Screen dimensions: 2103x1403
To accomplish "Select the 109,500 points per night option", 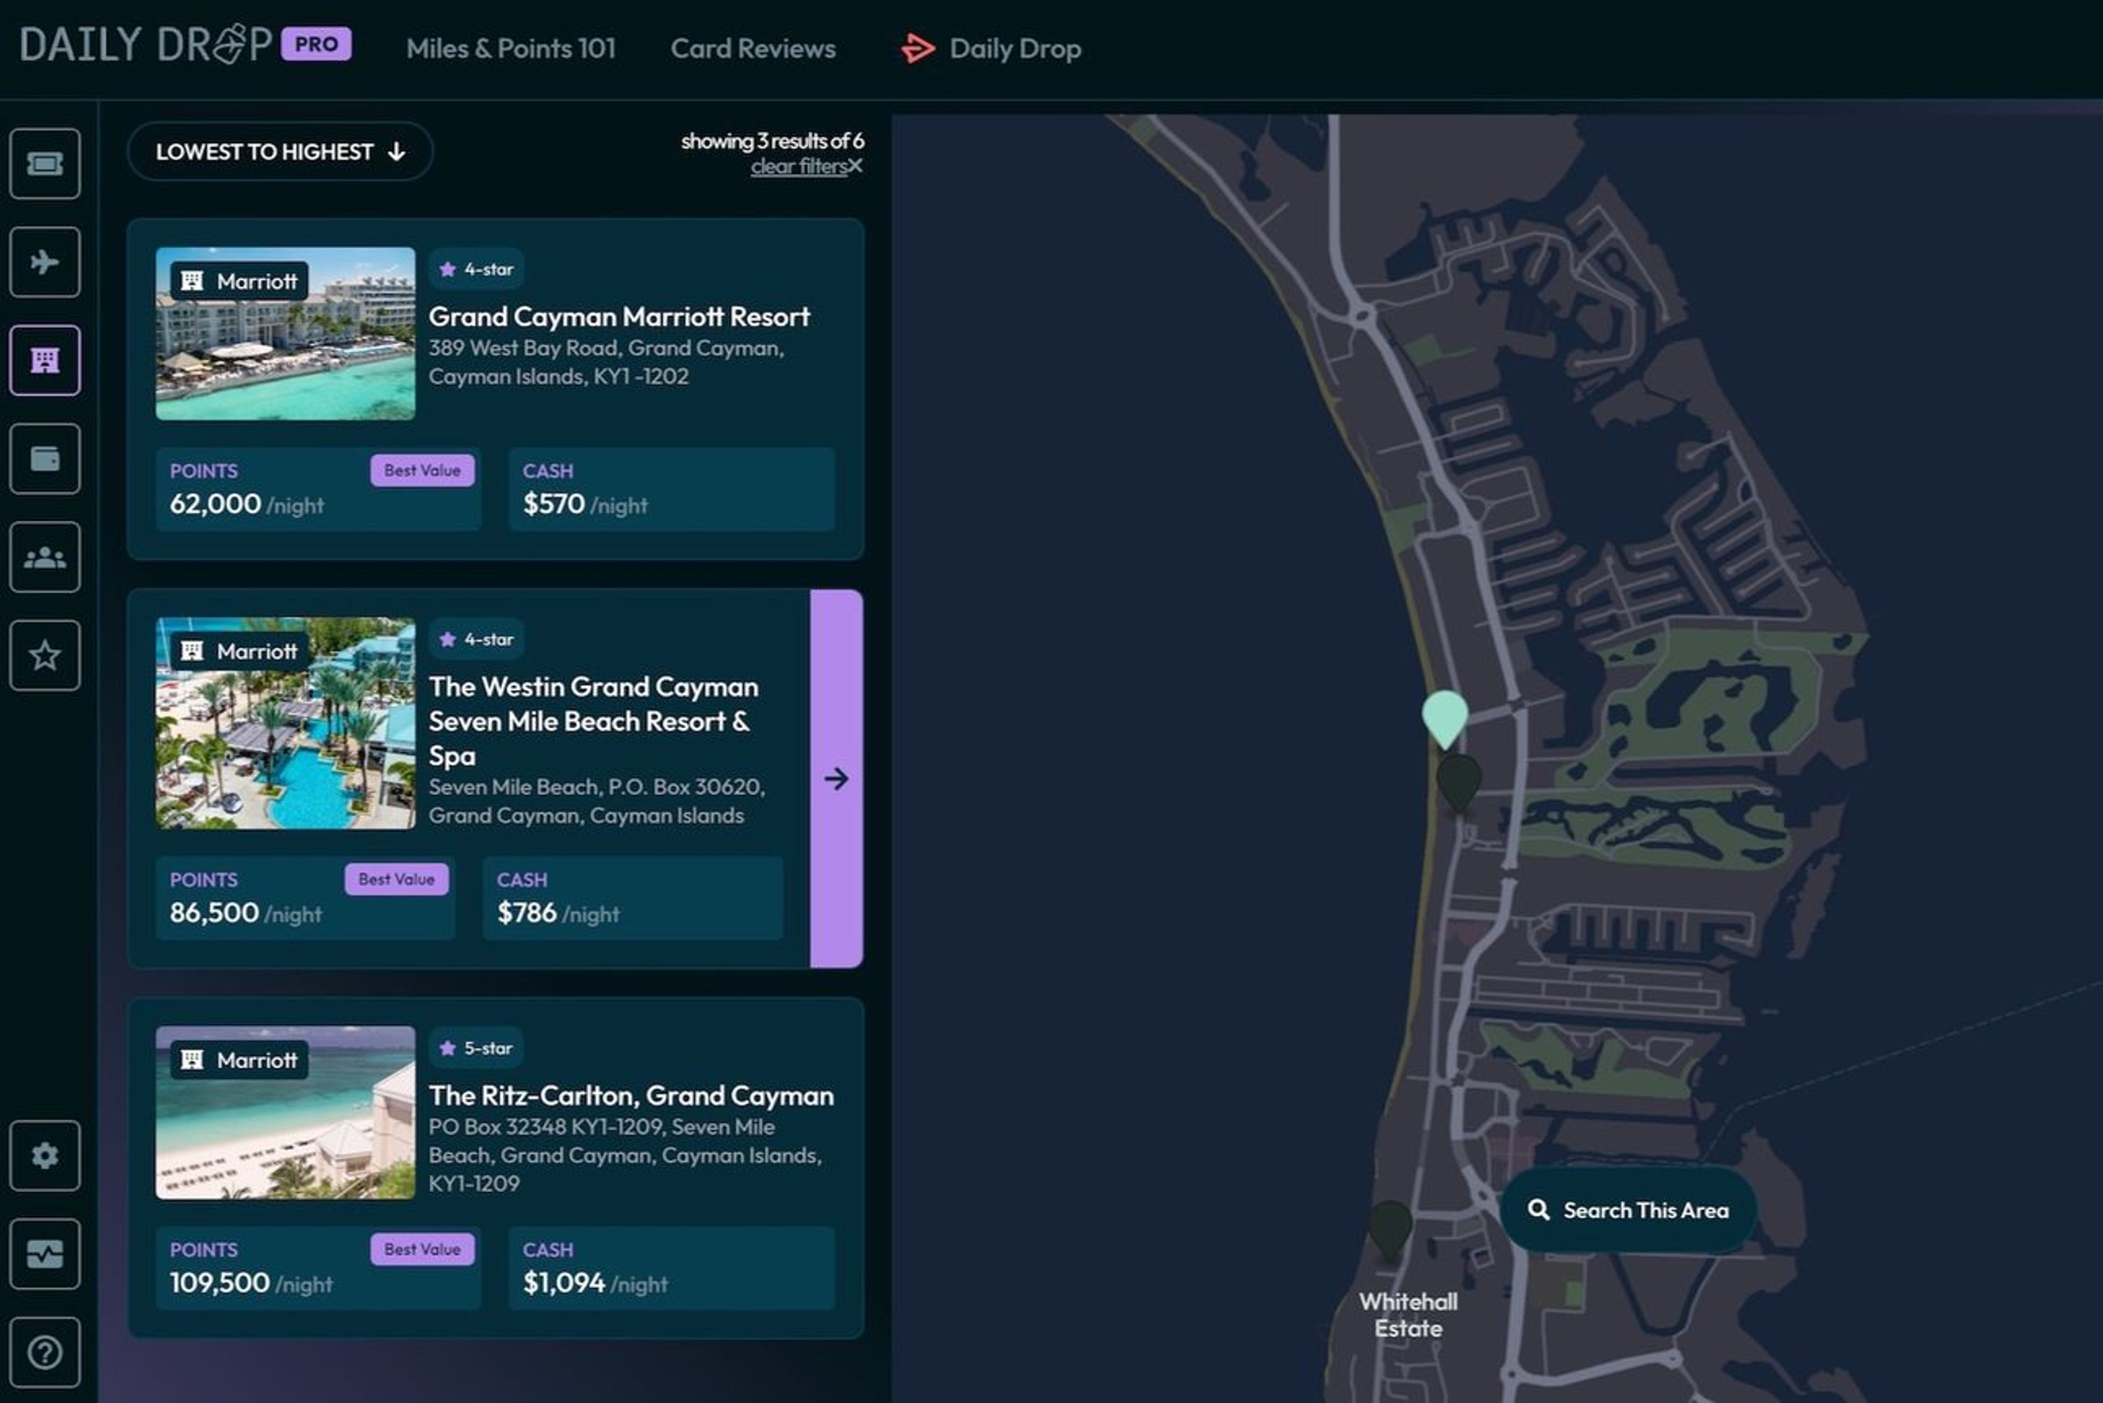I will pos(318,1268).
